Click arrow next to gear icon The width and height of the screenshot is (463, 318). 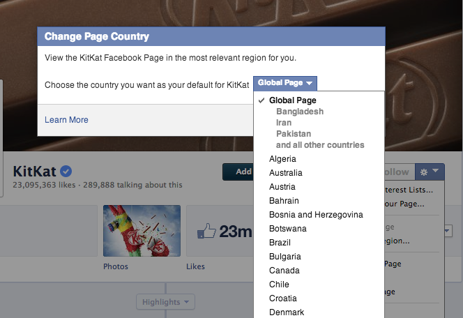pos(436,170)
